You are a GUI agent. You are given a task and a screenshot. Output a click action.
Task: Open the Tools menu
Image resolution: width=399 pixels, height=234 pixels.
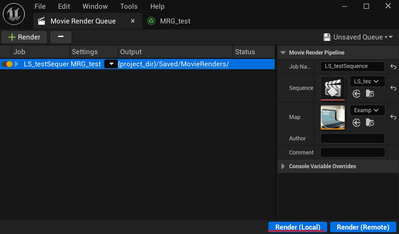point(129,6)
